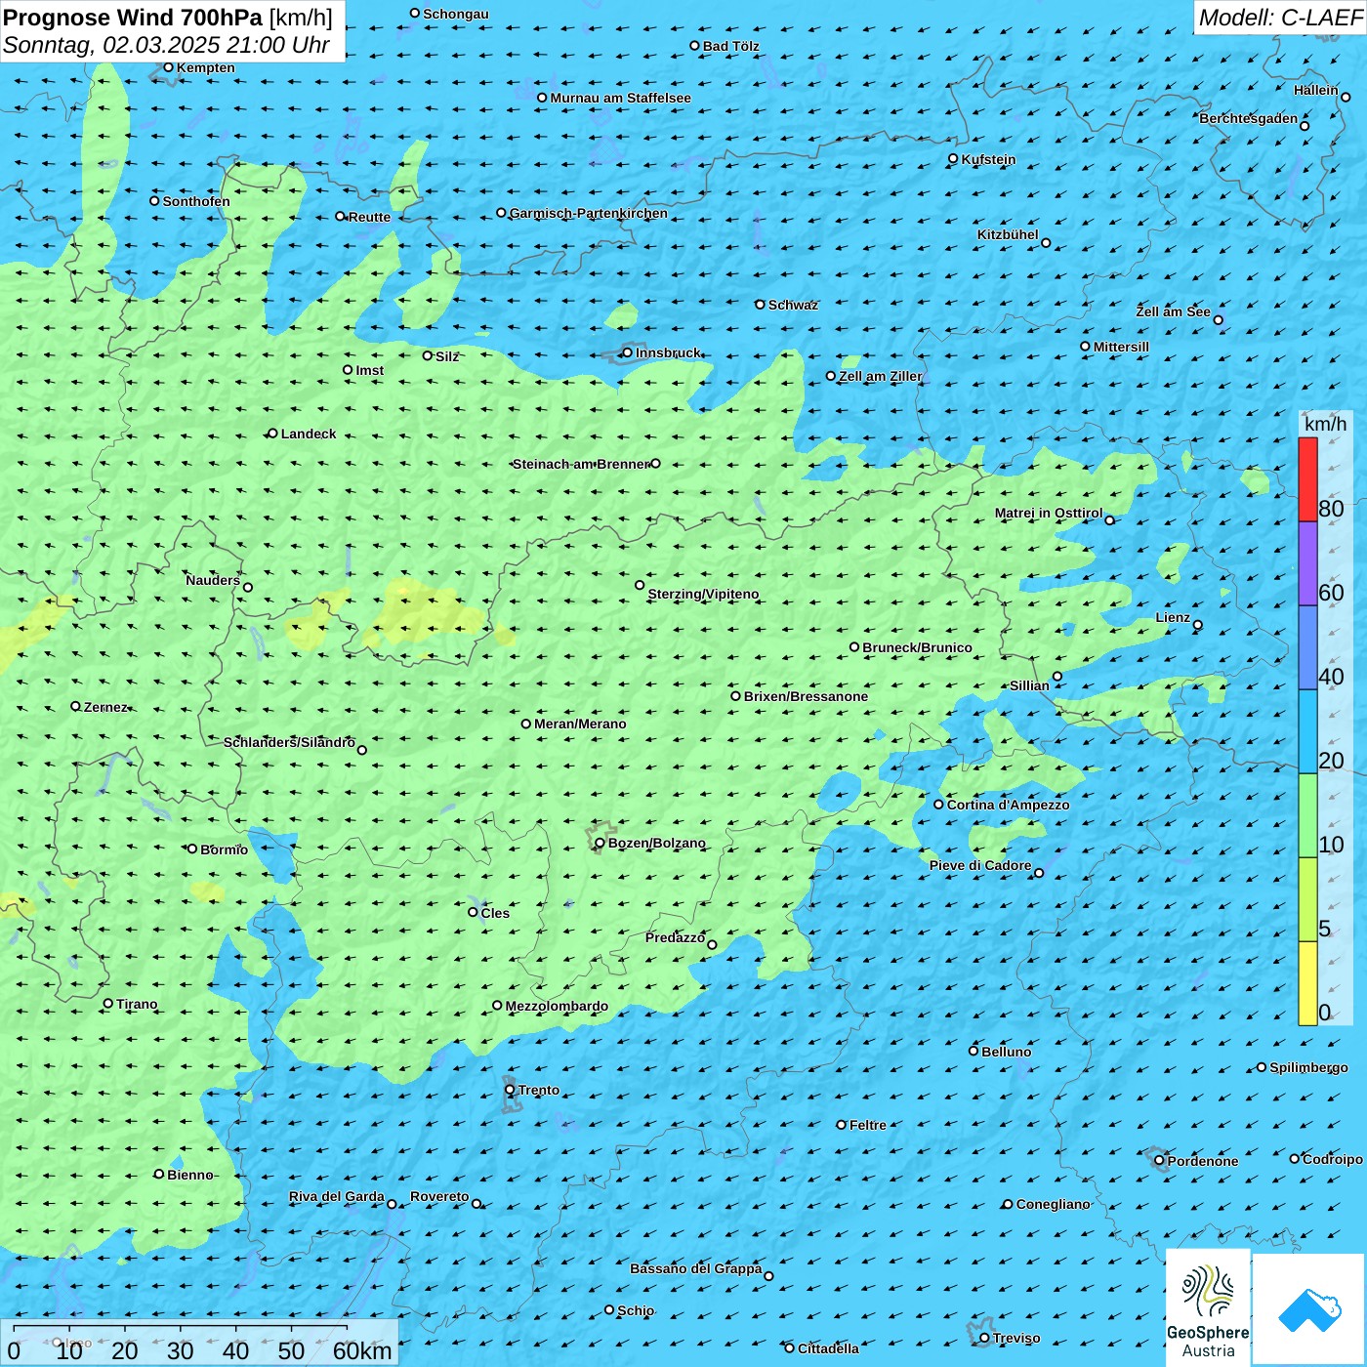
Task: Click the Landeck city marker
Action: 272,434
